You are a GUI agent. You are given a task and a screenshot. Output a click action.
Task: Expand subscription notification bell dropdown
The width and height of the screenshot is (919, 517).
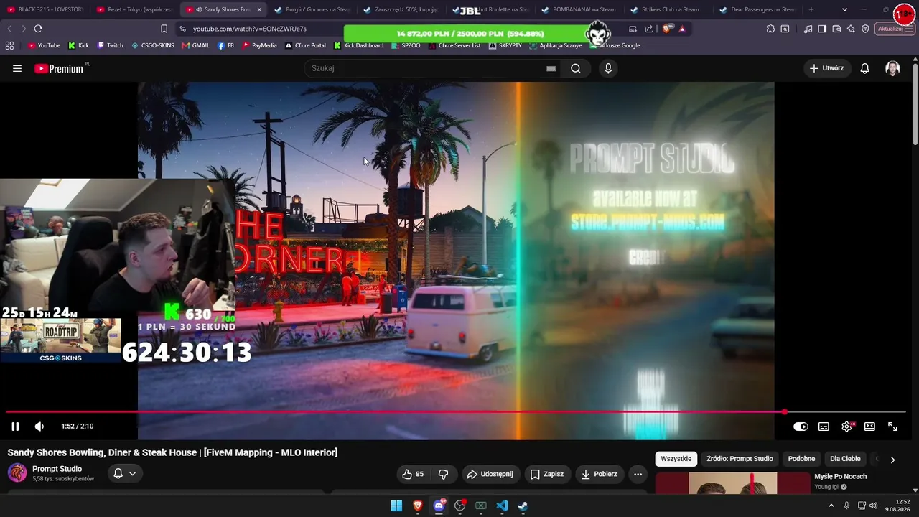click(124, 474)
